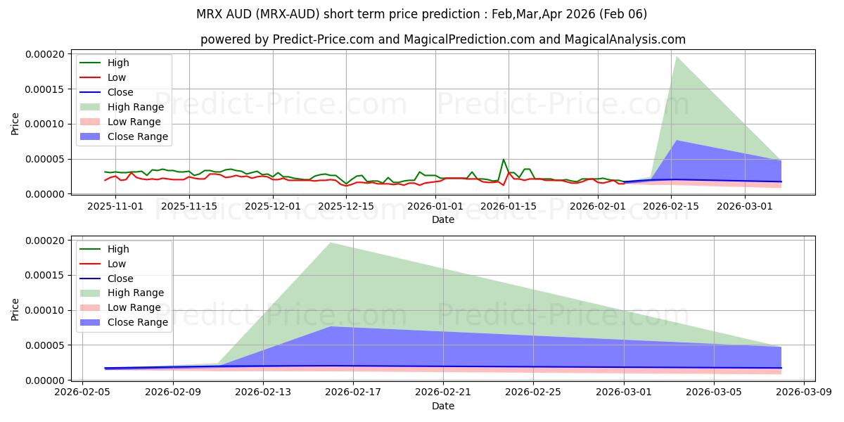
Task: Click the Close Range blue swatch in top legend
Action: [92, 136]
